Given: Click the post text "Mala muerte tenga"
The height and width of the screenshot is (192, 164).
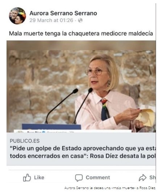Looking at the screenshot, I should point(35,34).
